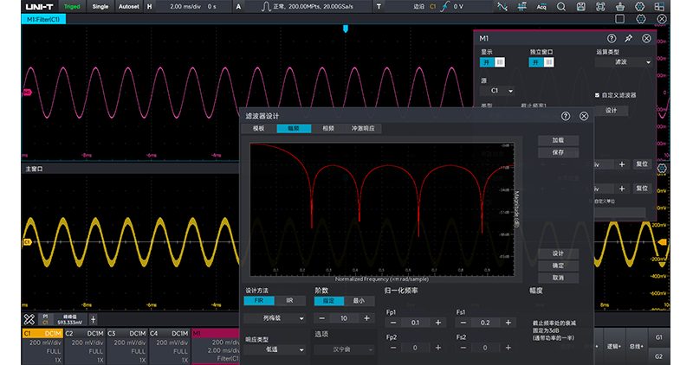Click the horizontal timebase 2.00 ms/div field

[x=185, y=7]
